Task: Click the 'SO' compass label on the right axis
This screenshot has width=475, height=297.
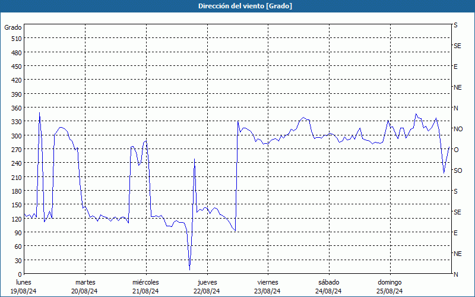Action: click(458, 170)
